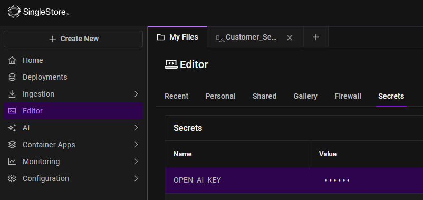Image resolution: width=423 pixels, height=200 pixels.
Task: Click the Monitoring chart icon
Action: pos(12,161)
